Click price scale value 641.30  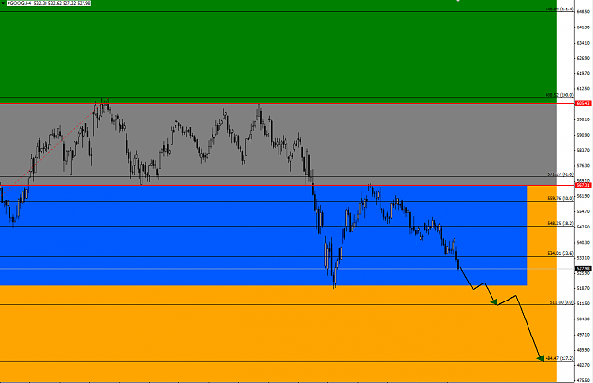[x=583, y=27]
